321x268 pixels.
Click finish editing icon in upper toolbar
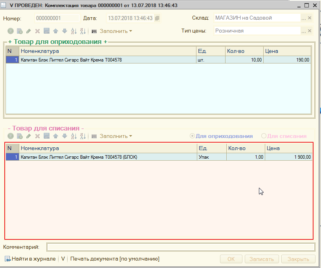[x=47, y=31]
